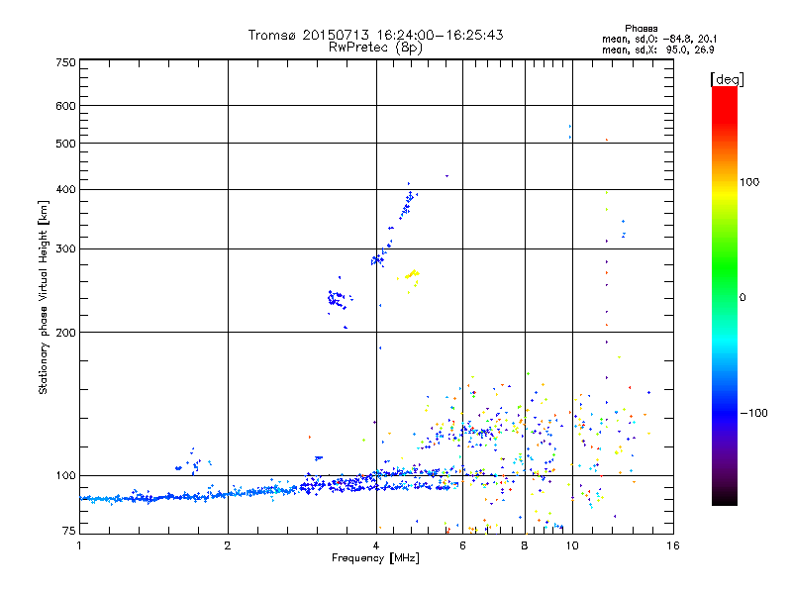Click the y-axis tick label '400'
This screenshot has height=594, width=792.
pos(65,189)
